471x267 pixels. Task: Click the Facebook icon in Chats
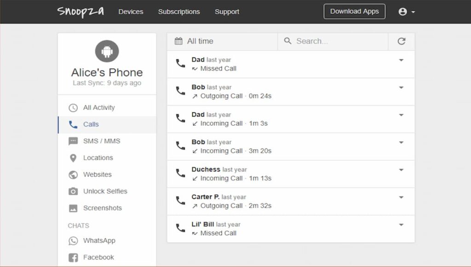(73, 257)
